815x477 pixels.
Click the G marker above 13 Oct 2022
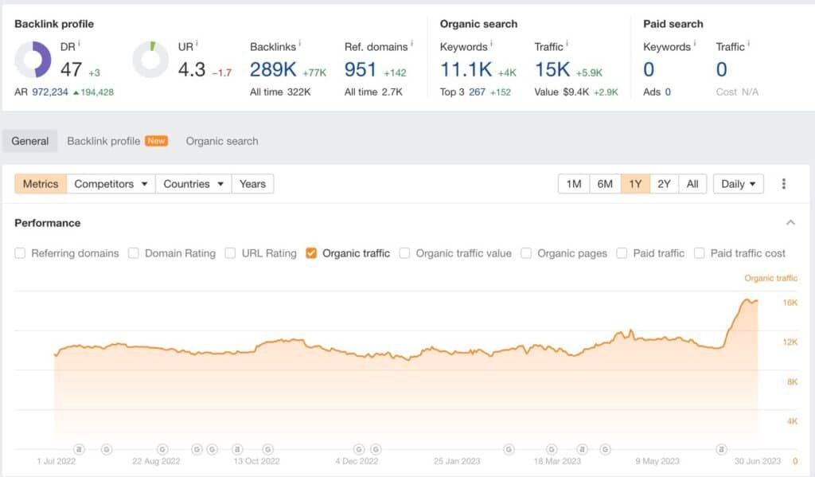pyautogui.click(x=267, y=449)
